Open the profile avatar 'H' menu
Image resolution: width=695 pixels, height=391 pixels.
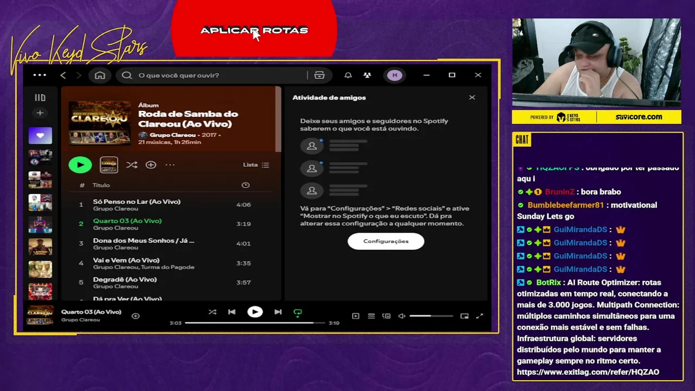(395, 75)
